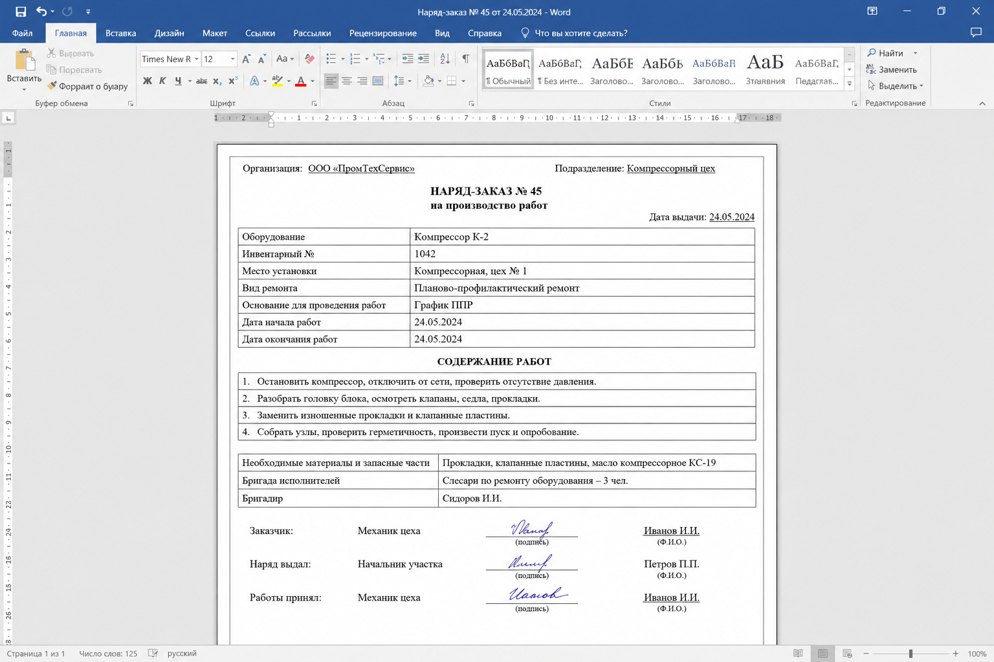Justify the paragraph text

click(378, 81)
